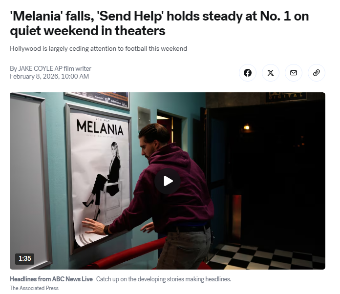Share the article on Facebook
340x294 pixels.
(248, 73)
